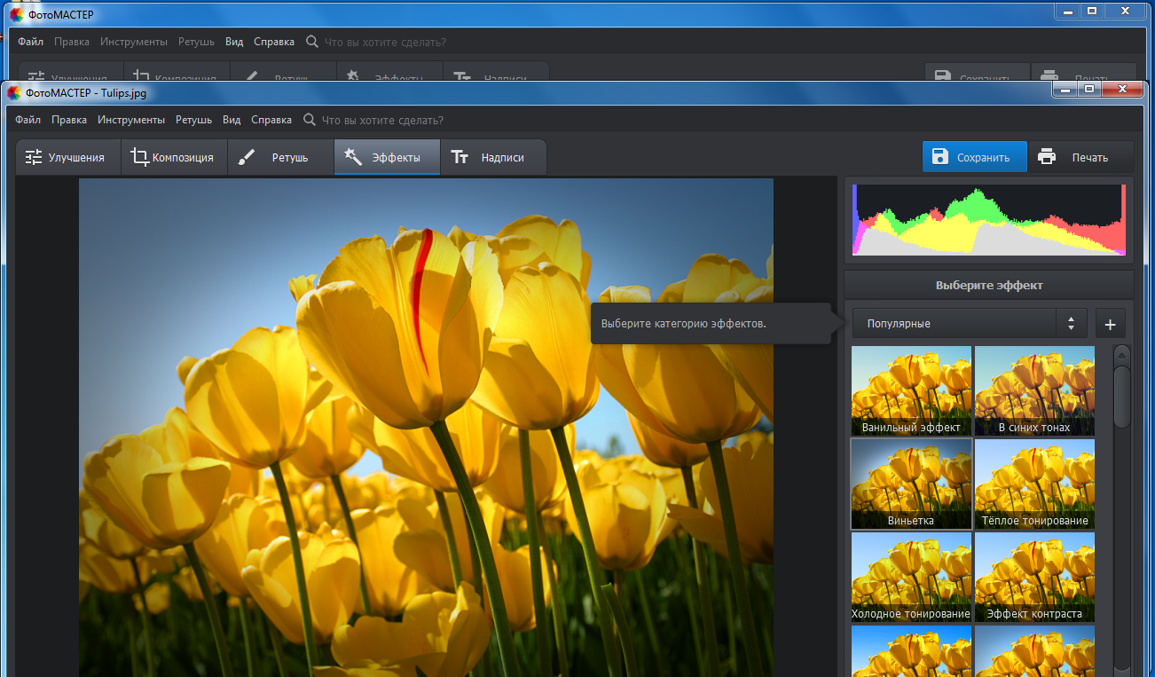Click the Выберите эффект panel header
This screenshot has height=677, width=1155.
point(989,286)
